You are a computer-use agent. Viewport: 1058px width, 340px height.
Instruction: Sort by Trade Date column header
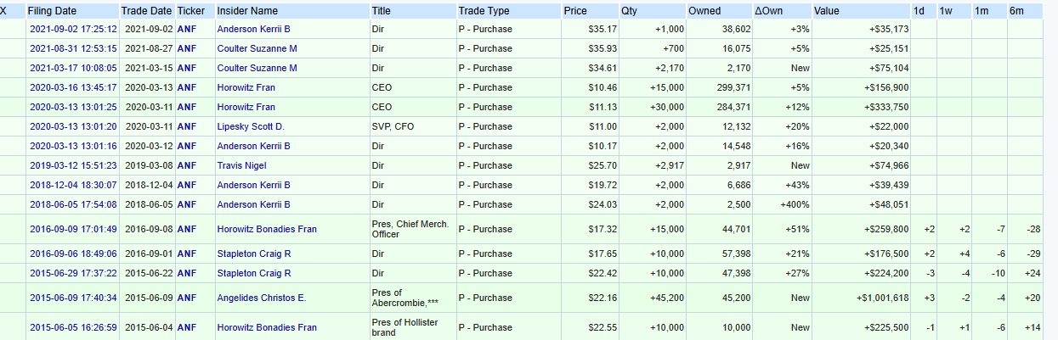pyautogui.click(x=146, y=11)
